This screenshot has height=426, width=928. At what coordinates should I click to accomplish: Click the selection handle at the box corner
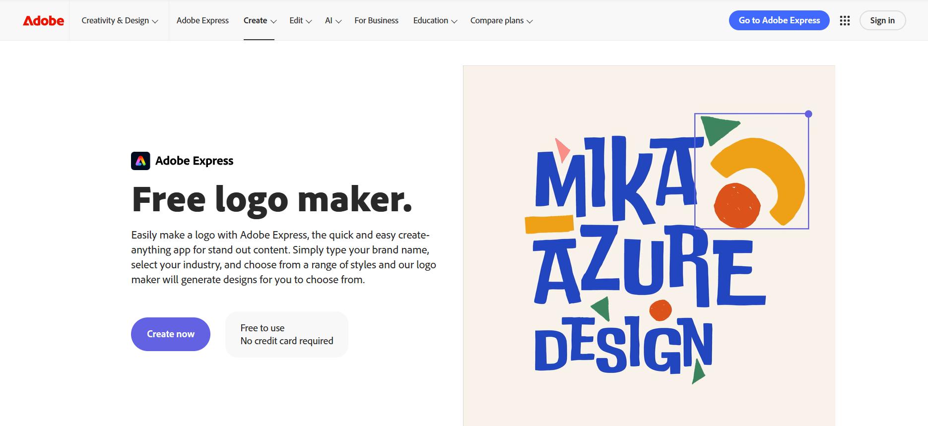click(x=809, y=113)
